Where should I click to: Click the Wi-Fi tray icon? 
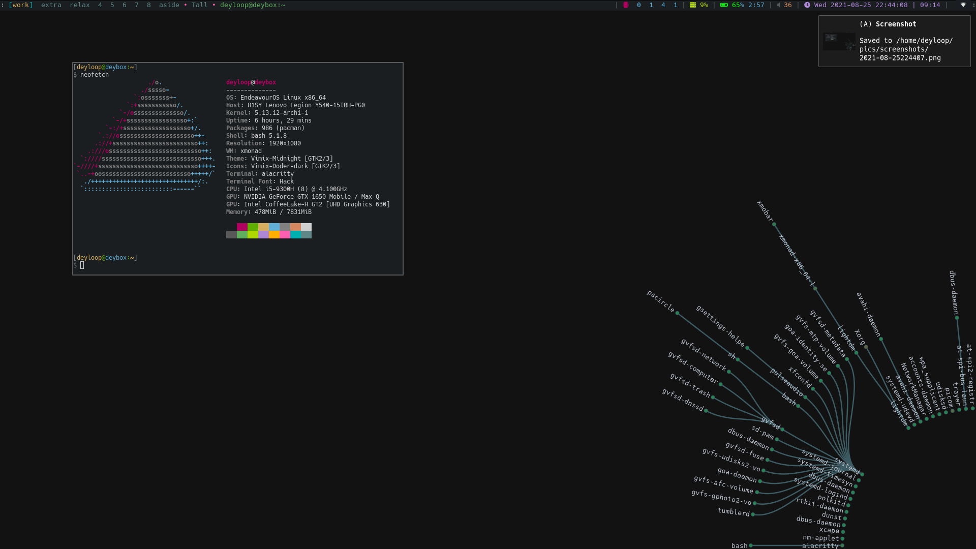pyautogui.click(x=963, y=5)
